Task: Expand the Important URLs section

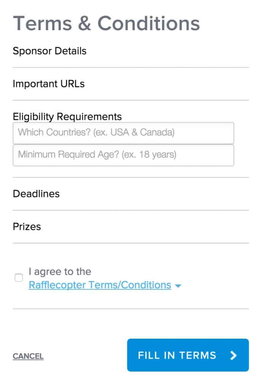Action: point(49,84)
